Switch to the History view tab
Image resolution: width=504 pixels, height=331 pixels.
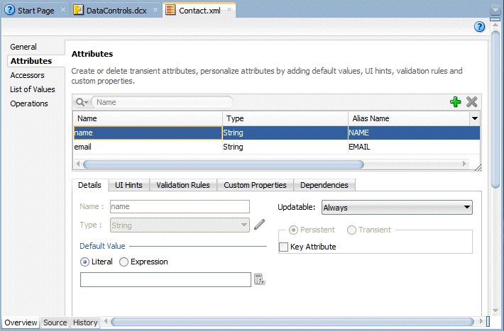click(x=85, y=322)
